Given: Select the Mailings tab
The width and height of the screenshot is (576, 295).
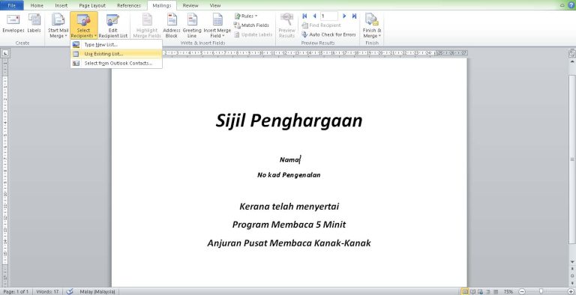Looking at the screenshot, I should [x=162, y=5].
